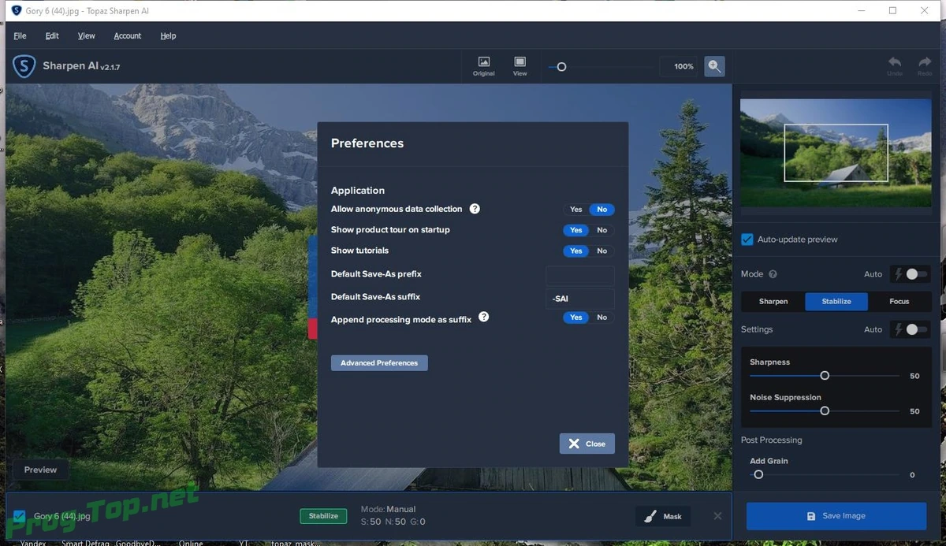Click the Mode: Manual text
Viewport: 946px width, 546px height.
point(388,509)
